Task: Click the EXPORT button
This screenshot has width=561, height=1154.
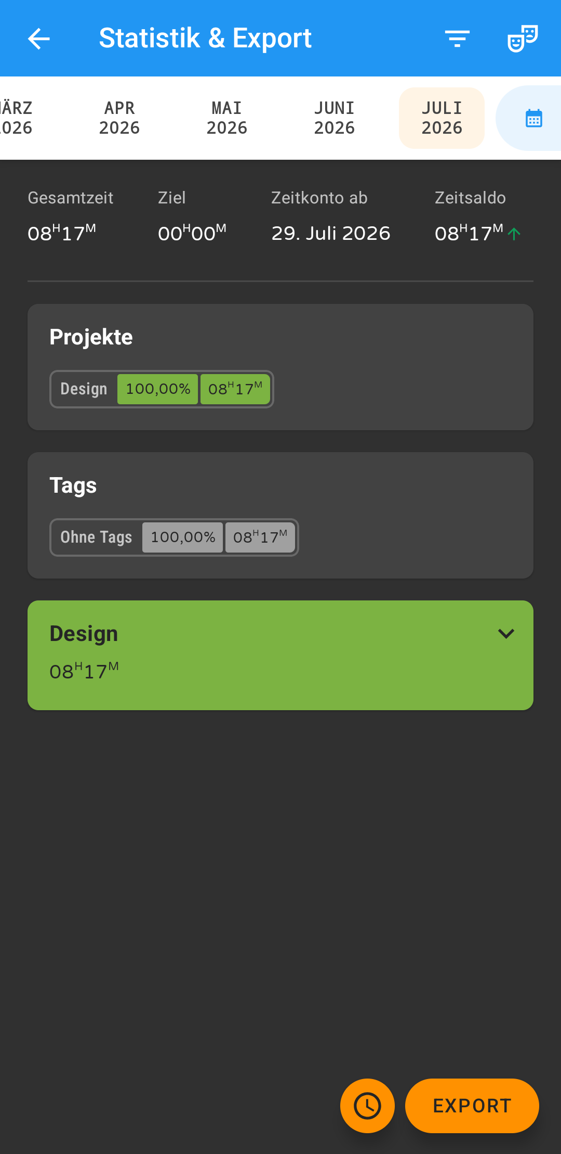Action: pyautogui.click(x=472, y=1106)
